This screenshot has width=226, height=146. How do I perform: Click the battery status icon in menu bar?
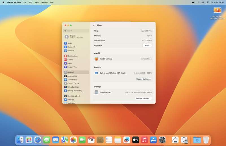[193, 2]
